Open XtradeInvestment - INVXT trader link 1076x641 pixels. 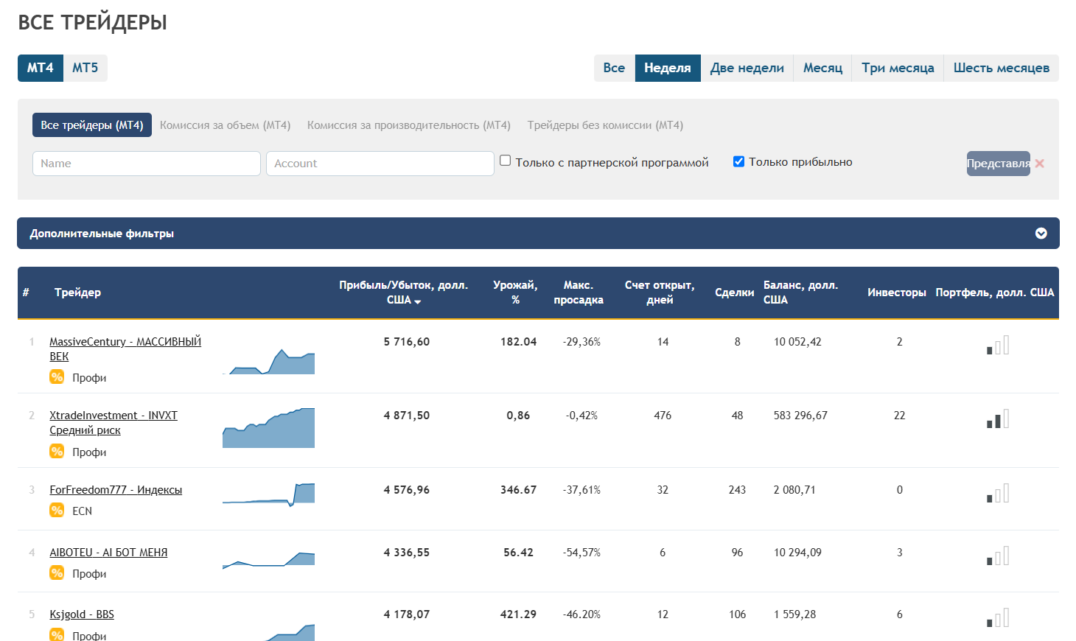(x=113, y=423)
